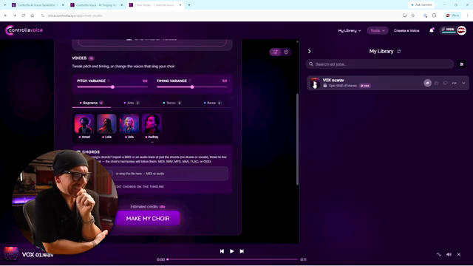Open the browser tab search dropdown
The image size is (473, 266).
[x=4, y=5]
